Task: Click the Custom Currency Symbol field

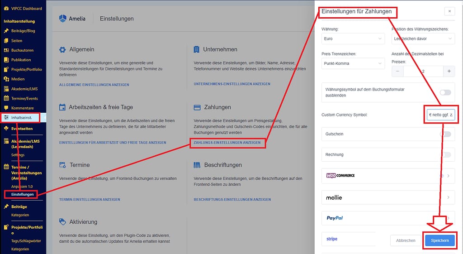Action: click(x=440, y=115)
